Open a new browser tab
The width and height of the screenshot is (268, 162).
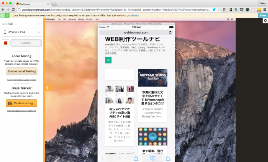(54, 4)
